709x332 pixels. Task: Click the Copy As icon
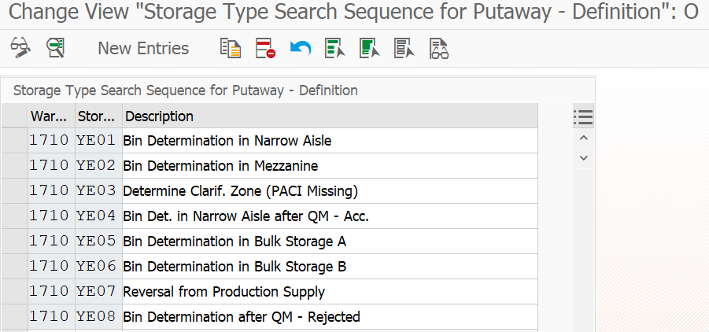pyautogui.click(x=230, y=48)
